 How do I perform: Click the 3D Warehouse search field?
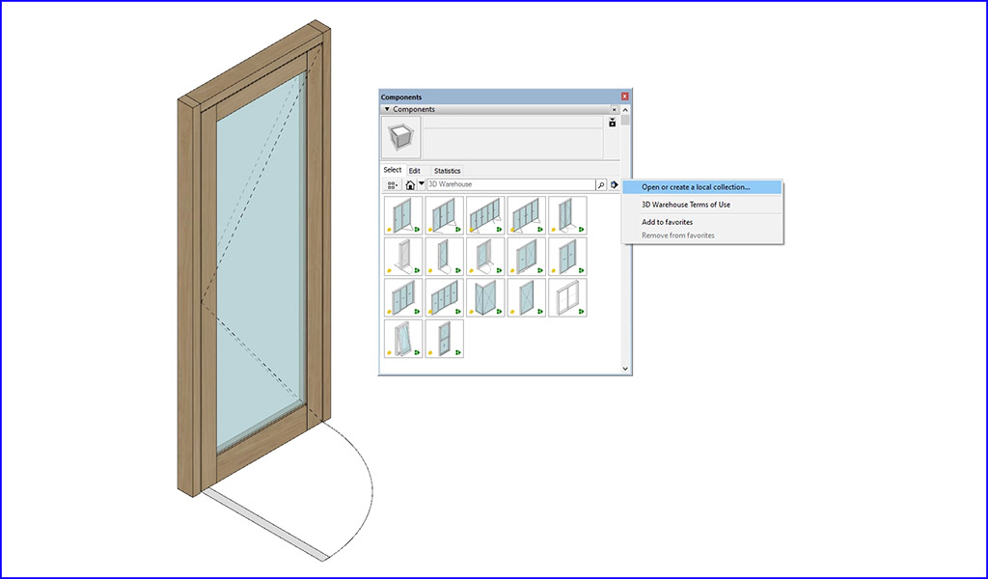pos(511,184)
